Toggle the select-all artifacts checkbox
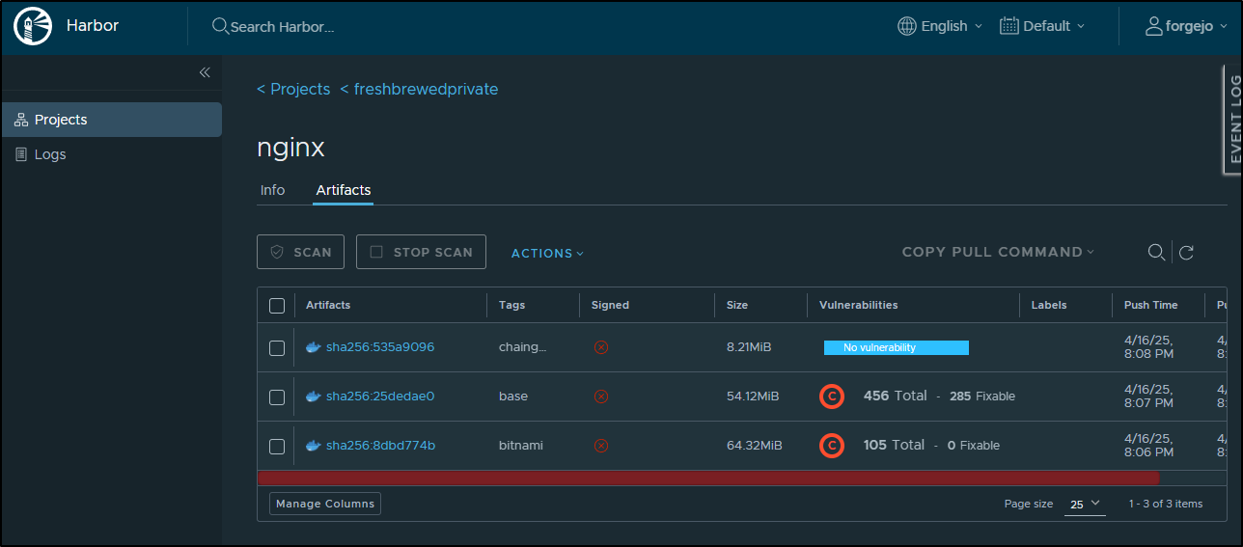The height and width of the screenshot is (547, 1243). (277, 306)
